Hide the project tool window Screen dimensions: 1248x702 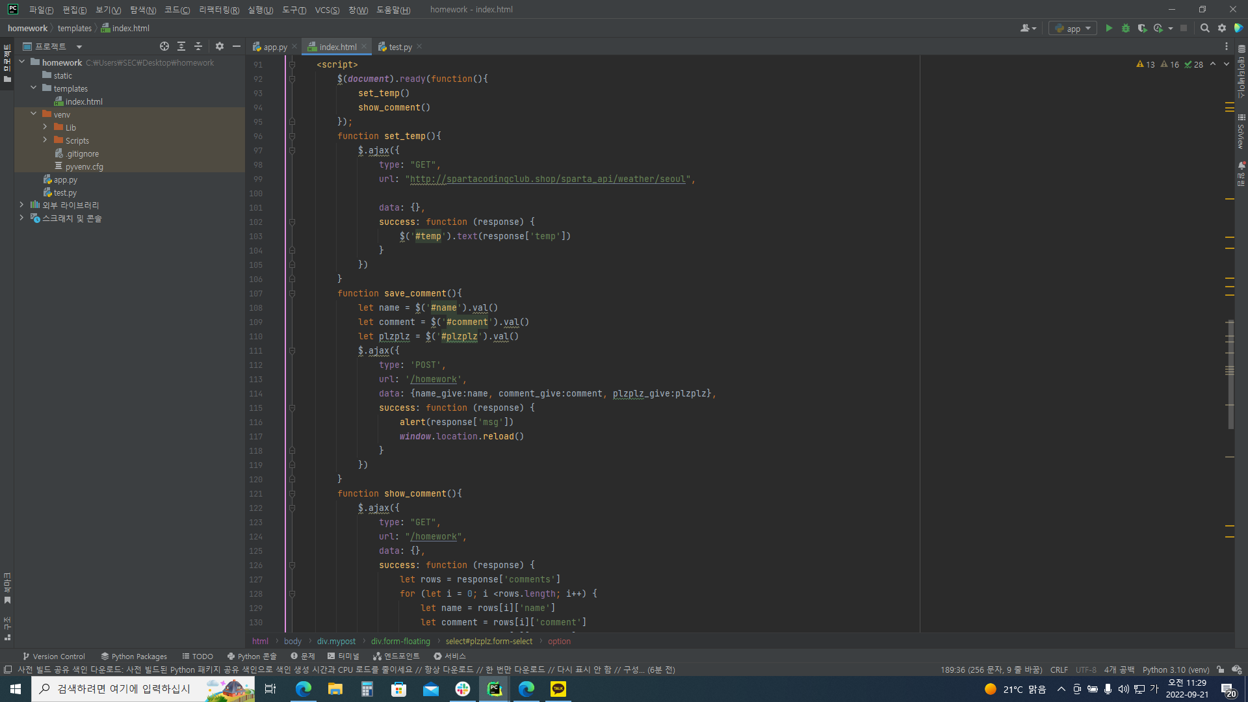(x=237, y=46)
